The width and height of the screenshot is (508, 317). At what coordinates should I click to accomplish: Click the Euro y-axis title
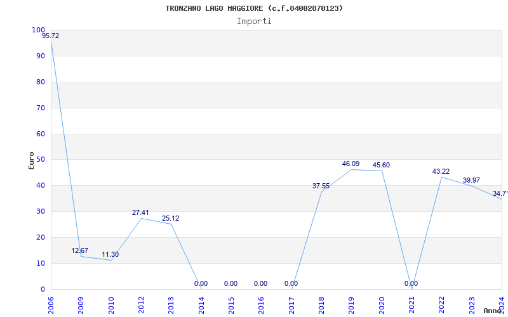(x=31, y=160)
